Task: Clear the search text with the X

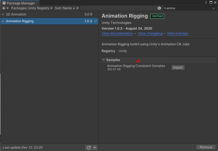Action: coord(214,8)
